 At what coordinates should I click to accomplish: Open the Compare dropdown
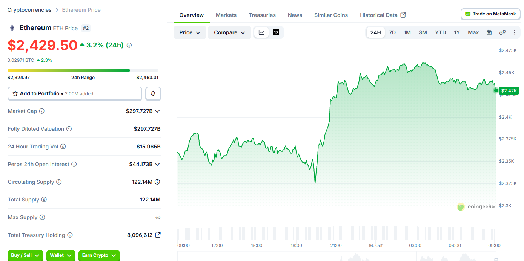(x=229, y=32)
